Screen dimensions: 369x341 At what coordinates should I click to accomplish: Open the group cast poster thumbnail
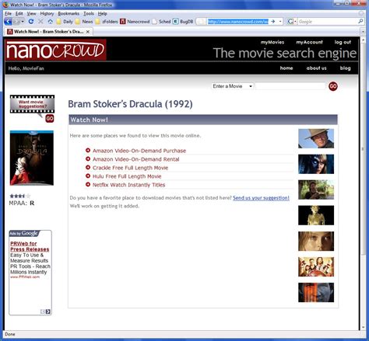(x=316, y=267)
